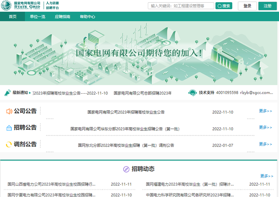
Task: Click the 技术支持 label
Action: pyautogui.click(x=206, y=92)
